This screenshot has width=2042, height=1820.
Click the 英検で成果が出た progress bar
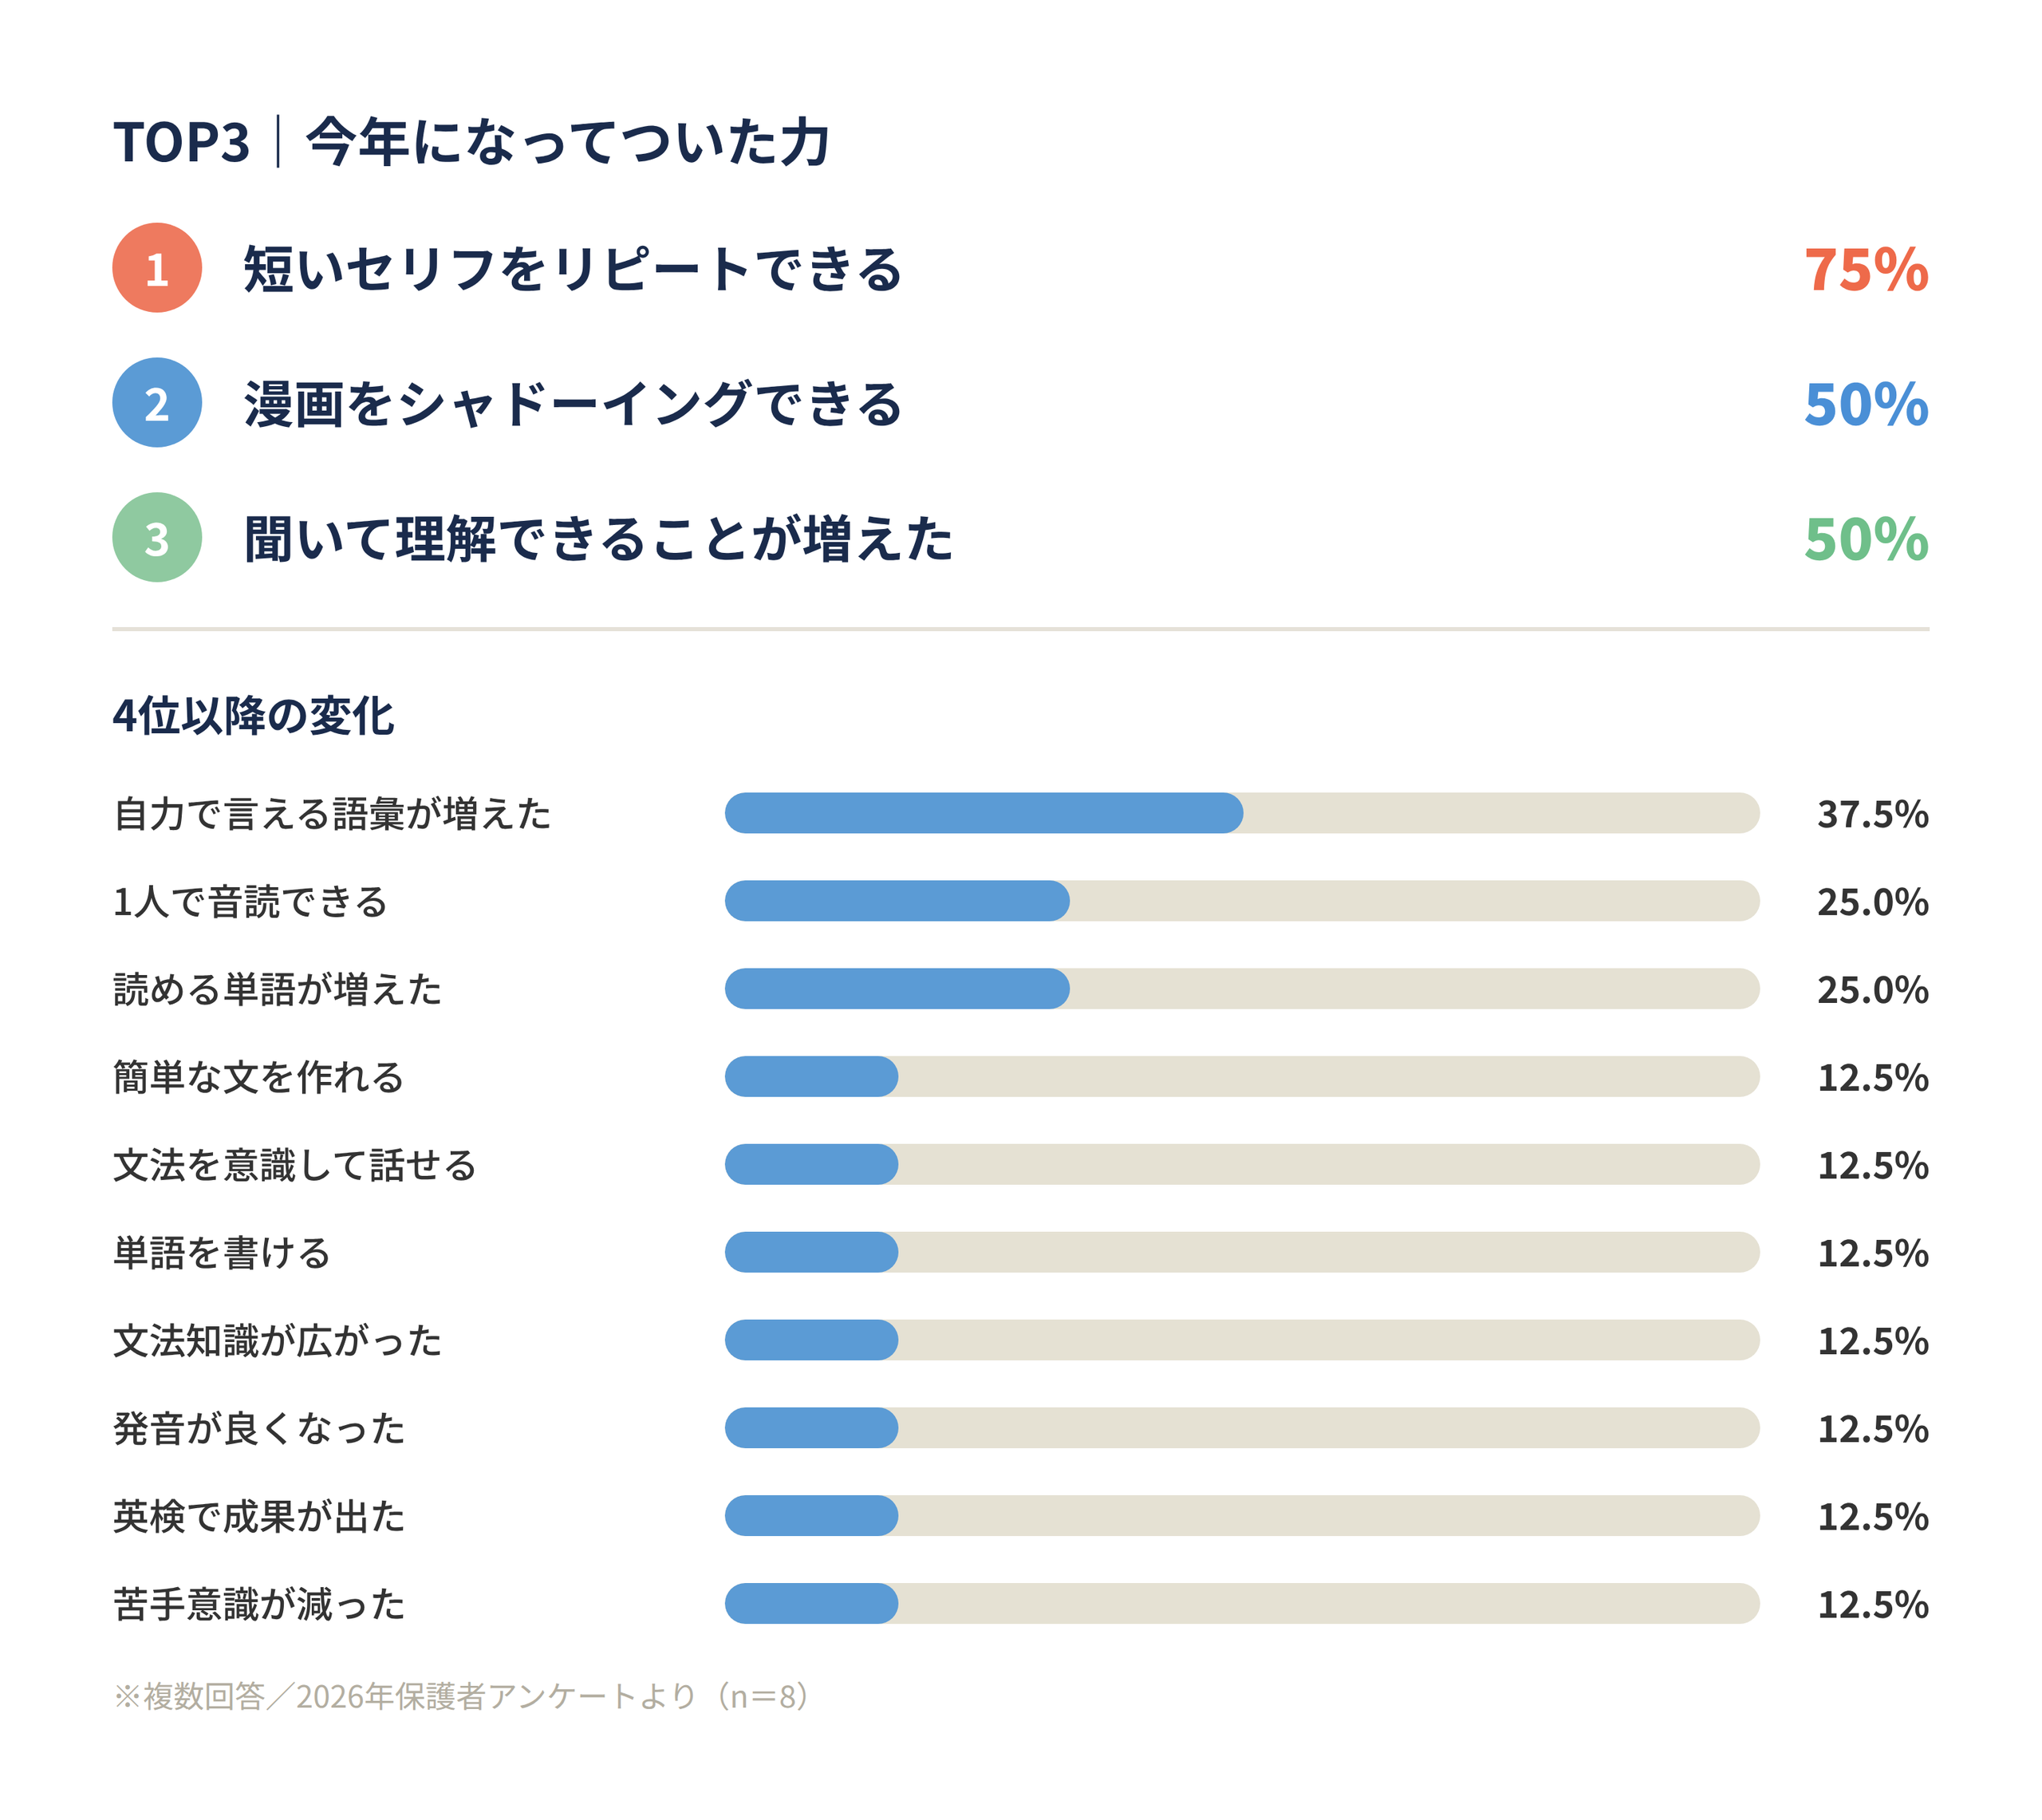coord(1241,1516)
